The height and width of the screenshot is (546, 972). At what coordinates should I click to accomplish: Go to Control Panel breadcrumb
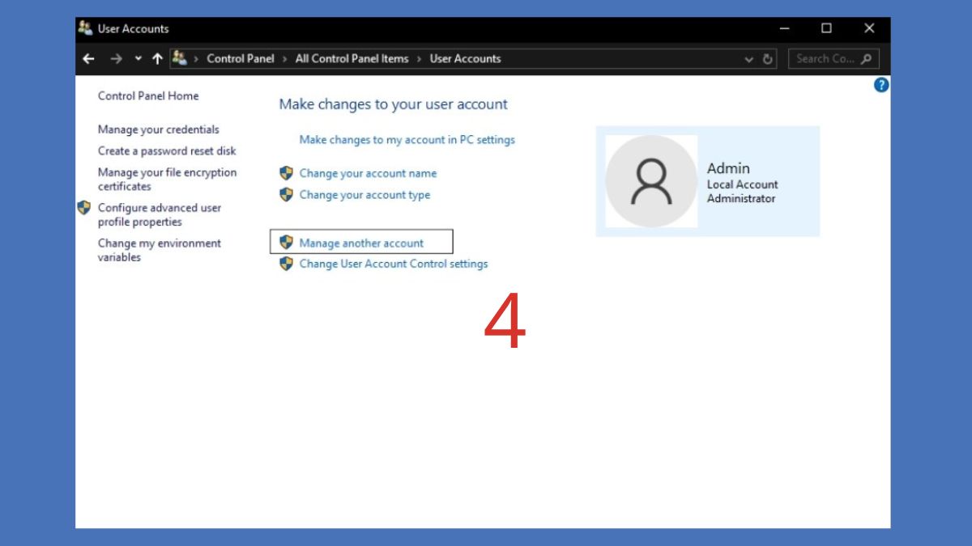click(240, 59)
